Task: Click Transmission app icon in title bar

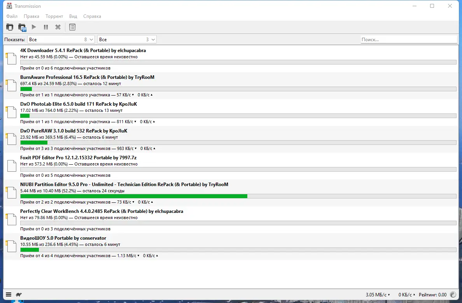Action: coord(9,6)
